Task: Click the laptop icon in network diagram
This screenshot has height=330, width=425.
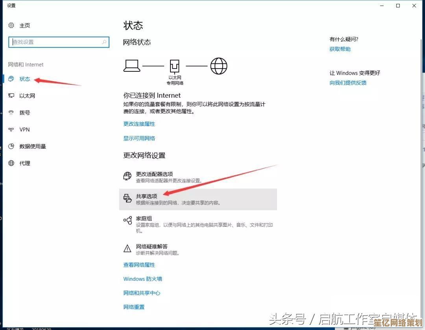Action: tap(132, 66)
